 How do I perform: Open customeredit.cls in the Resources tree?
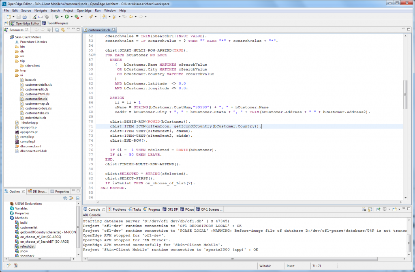point(36,89)
